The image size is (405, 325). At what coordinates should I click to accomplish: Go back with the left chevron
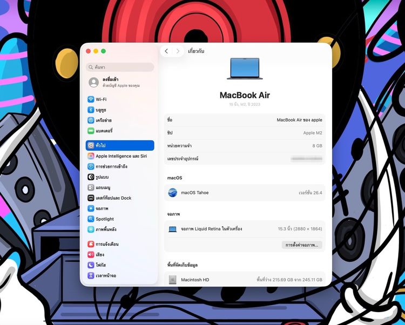(x=166, y=51)
